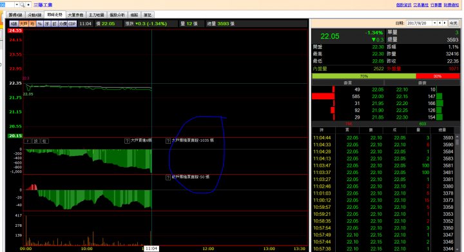The width and height of the screenshot is (464, 252).
Task: Switch to the 分點K線 tab
Action: coord(34,15)
